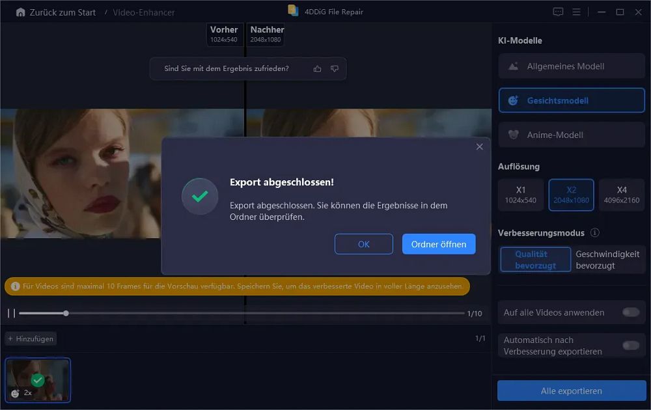
Task: Click the Vorher 1024x540 label
Action: [x=224, y=34]
